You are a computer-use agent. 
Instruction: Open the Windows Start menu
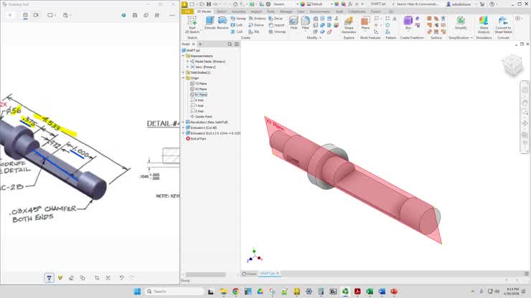[137, 292]
